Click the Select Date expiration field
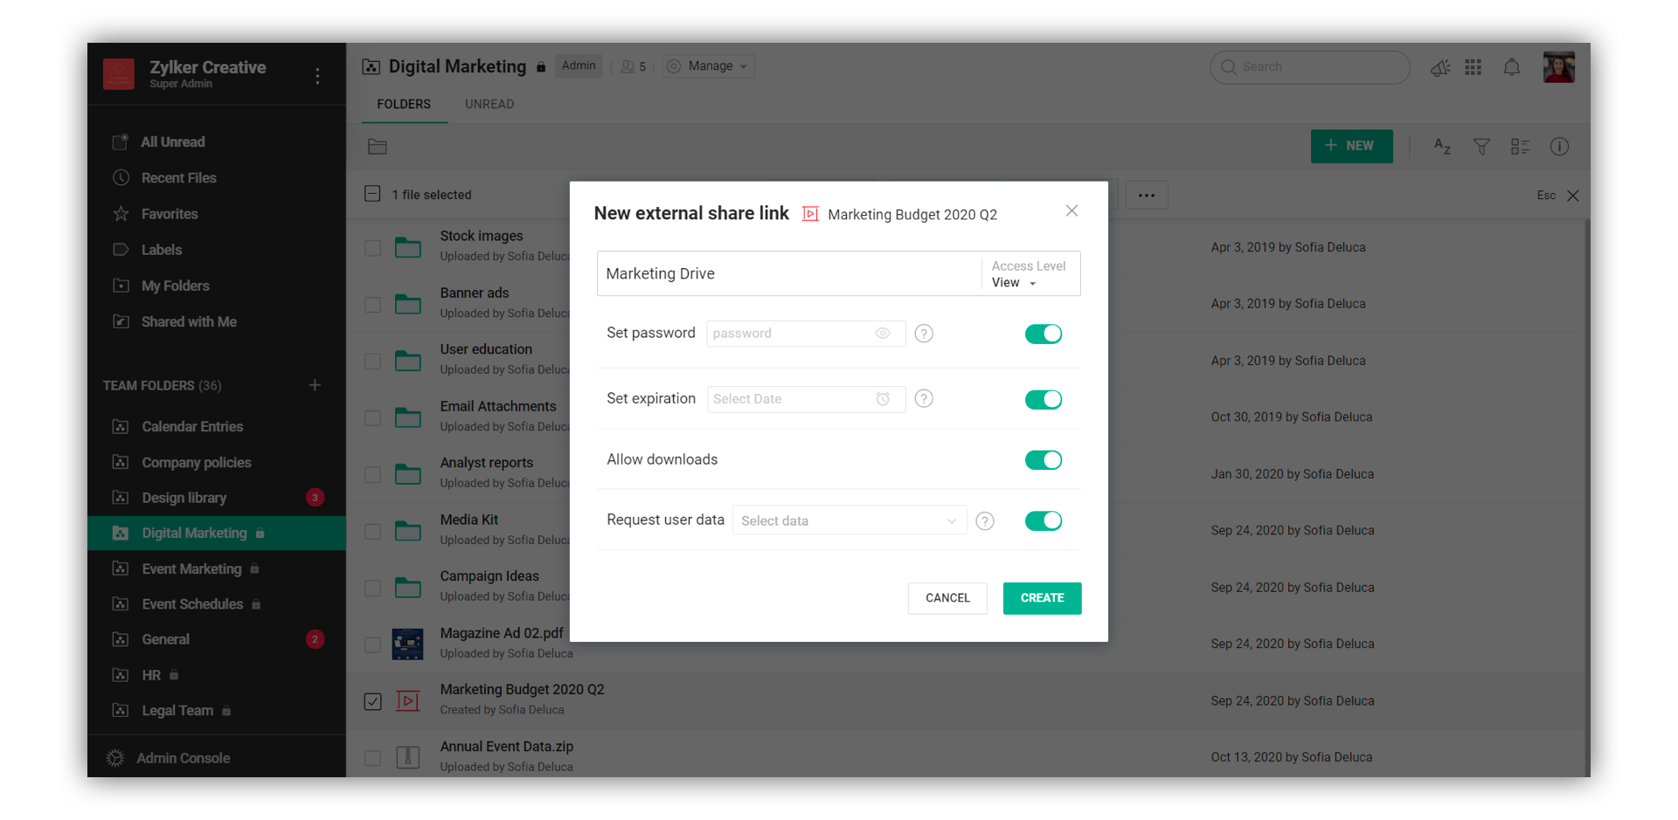Screen dimensions: 1678x820 791,399
